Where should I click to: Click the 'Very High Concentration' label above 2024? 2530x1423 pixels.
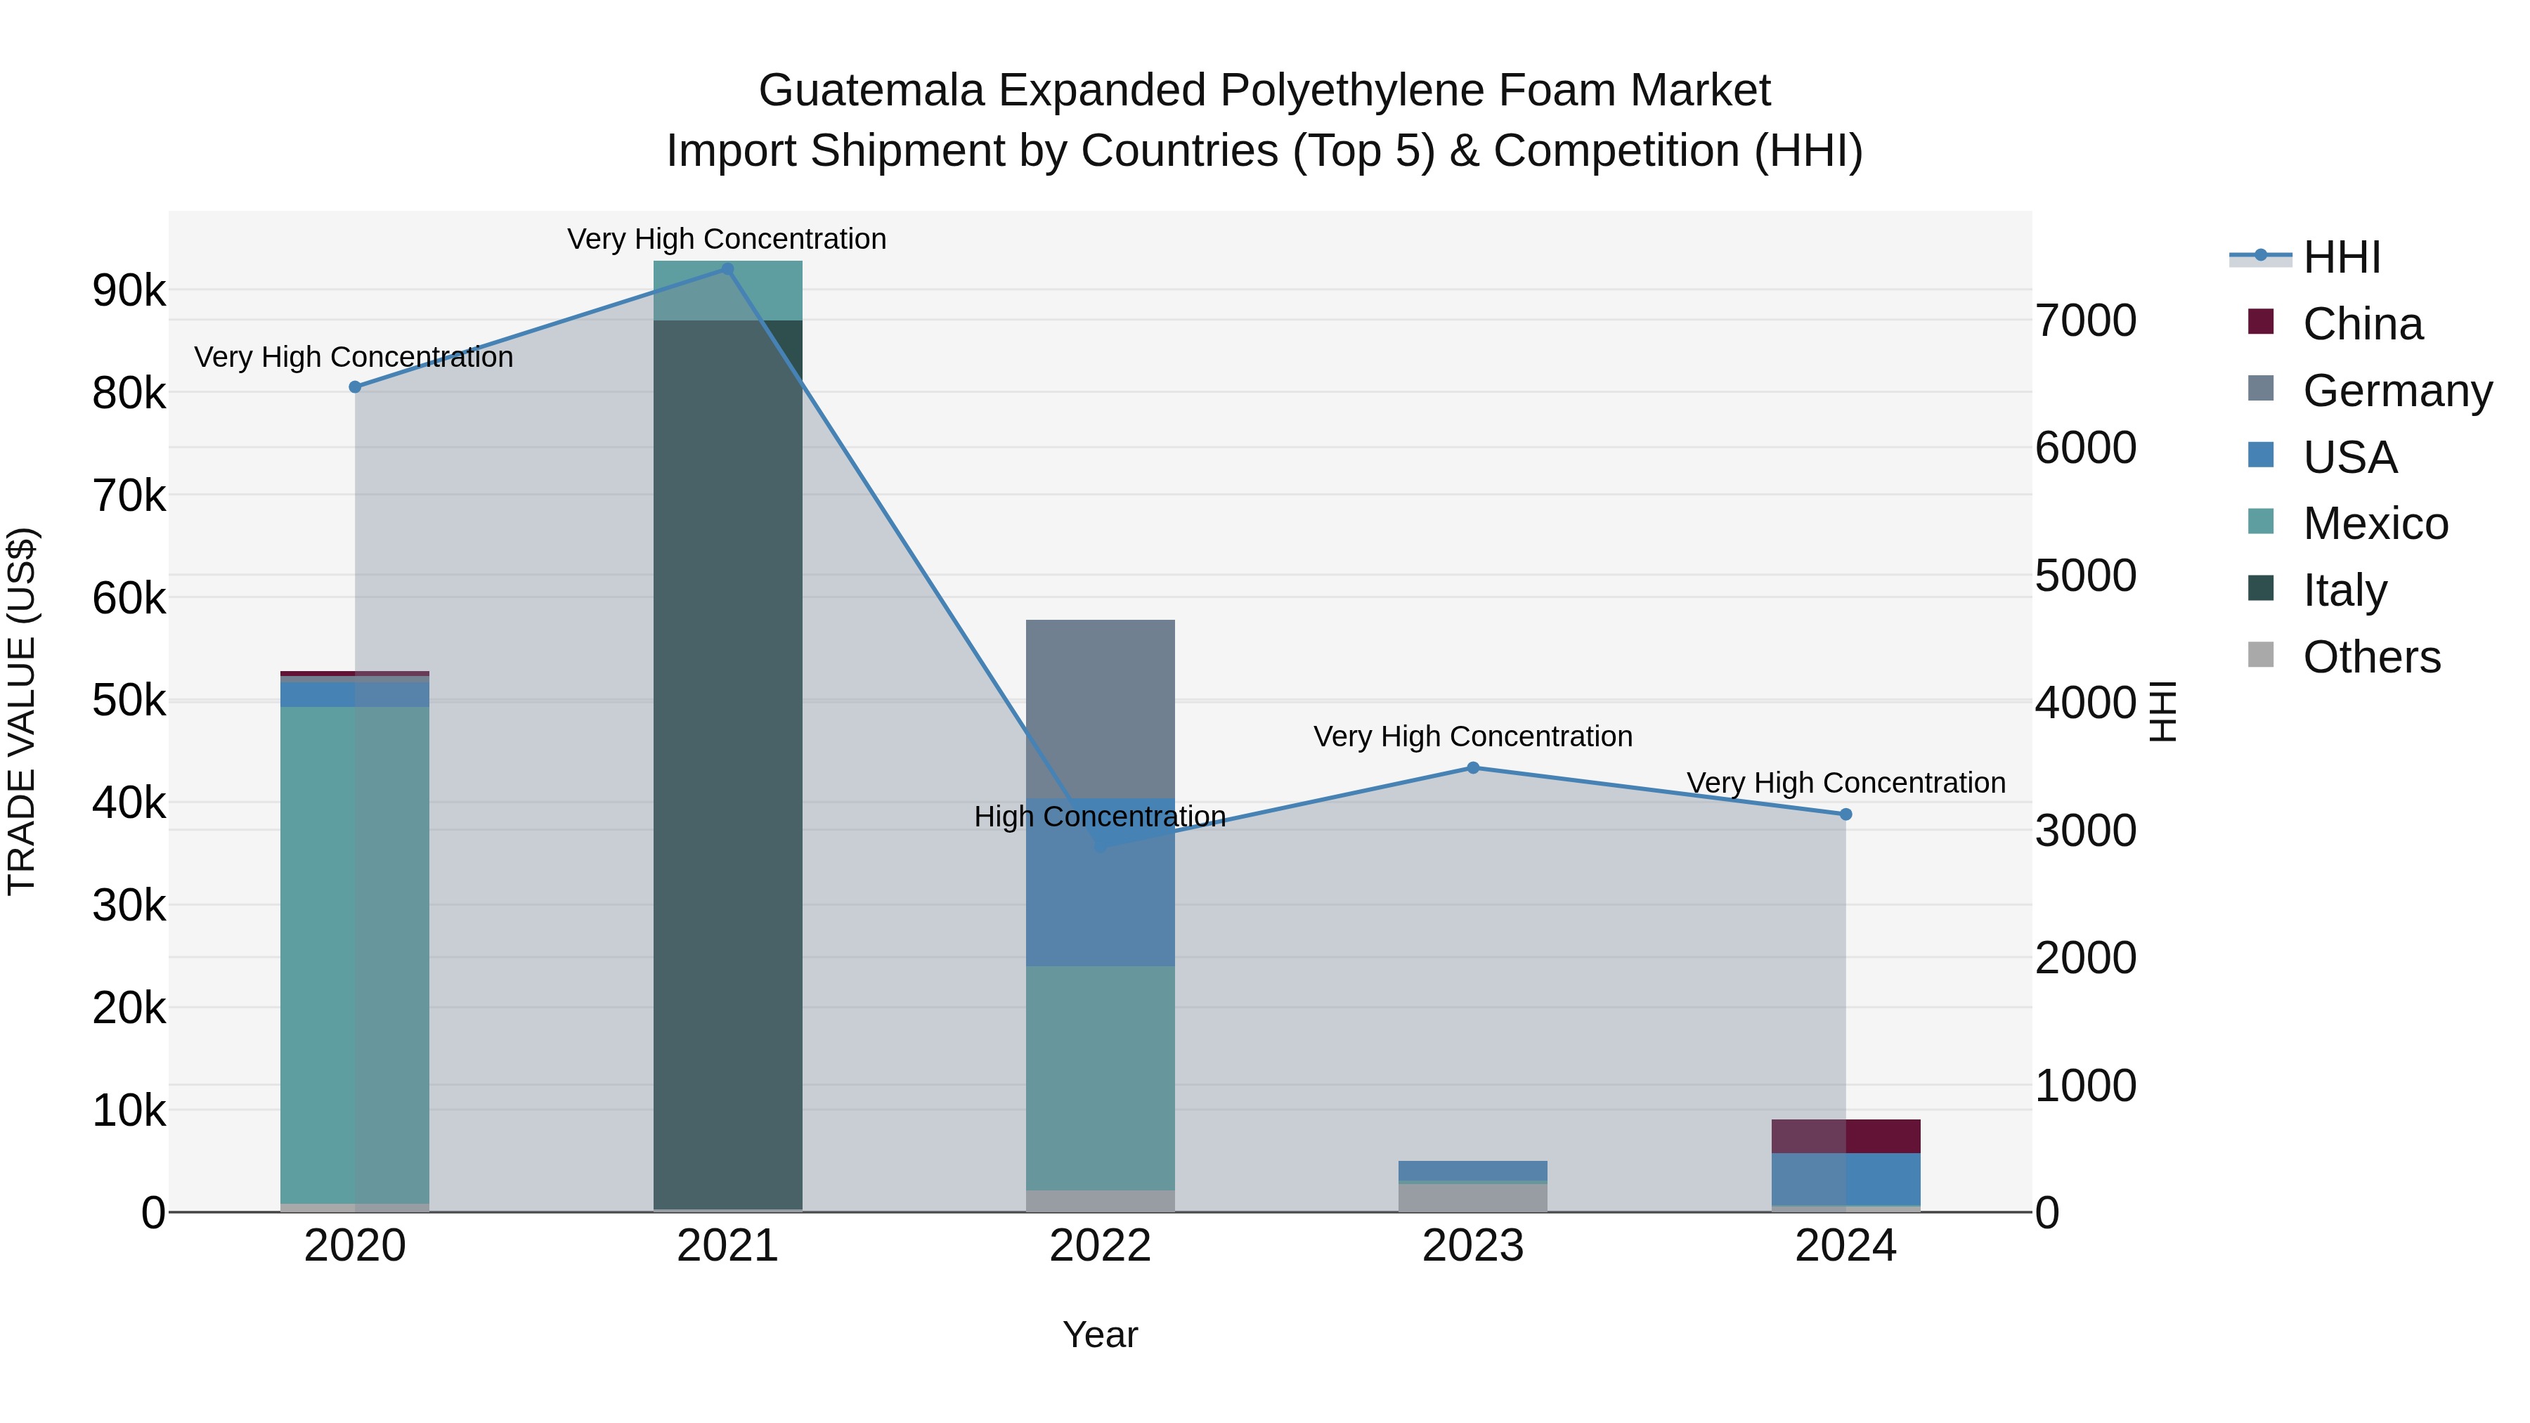pos(1846,784)
